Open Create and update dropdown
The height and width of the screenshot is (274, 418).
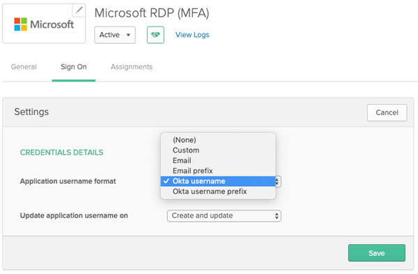click(224, 215)
